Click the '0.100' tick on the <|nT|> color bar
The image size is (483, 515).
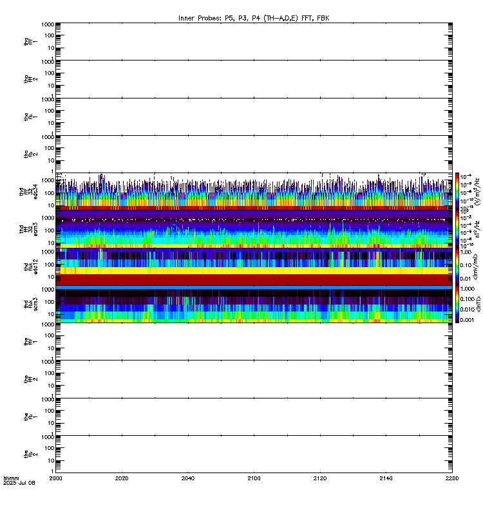tap(468, 299)
